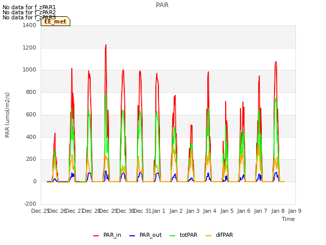Click the Jan 8 x-axis label
The height and width of the screenshot is (245, 326).
click(x=278, y=211)
